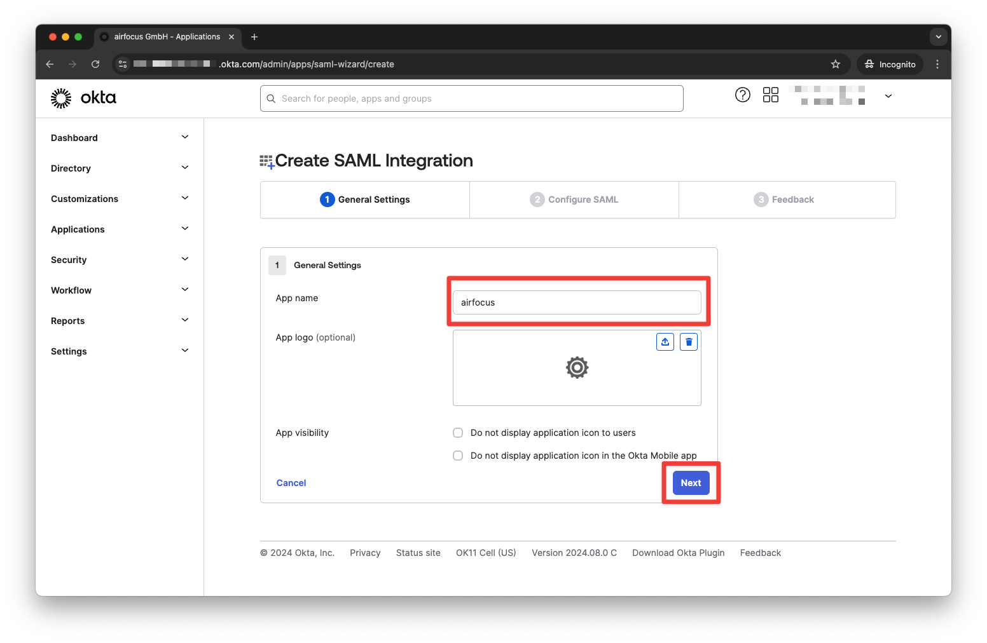Screen dimensions: 987x643
Task: Click the Download Okta Plugin link
Action: (x=679, y=553)
